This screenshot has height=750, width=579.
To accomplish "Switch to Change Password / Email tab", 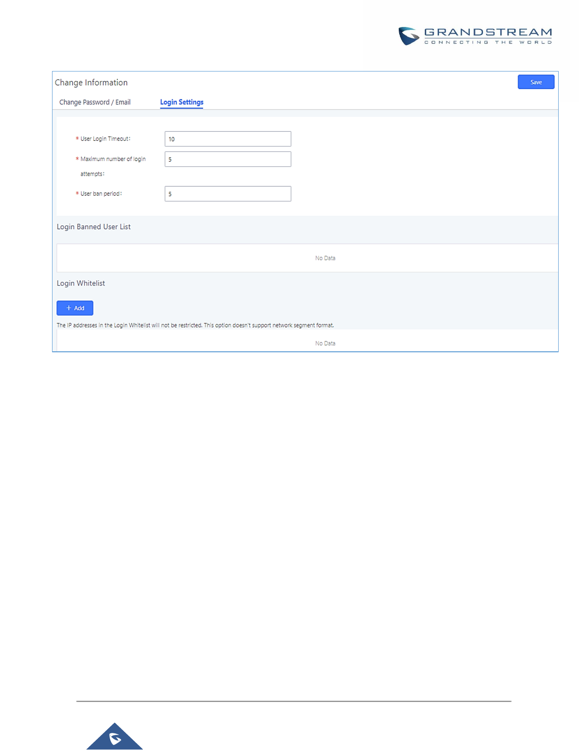I will [x=95, y=102].
